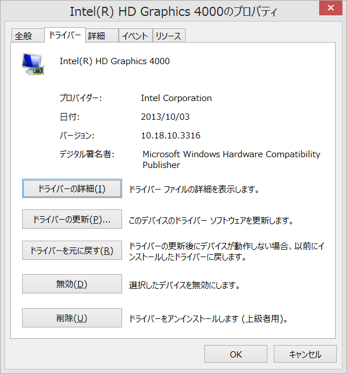Click the rollback description about 以前にインストールしたドライバー
This screenshot has width=347, height=374.
pyautogui.click(x=227, y=251)
